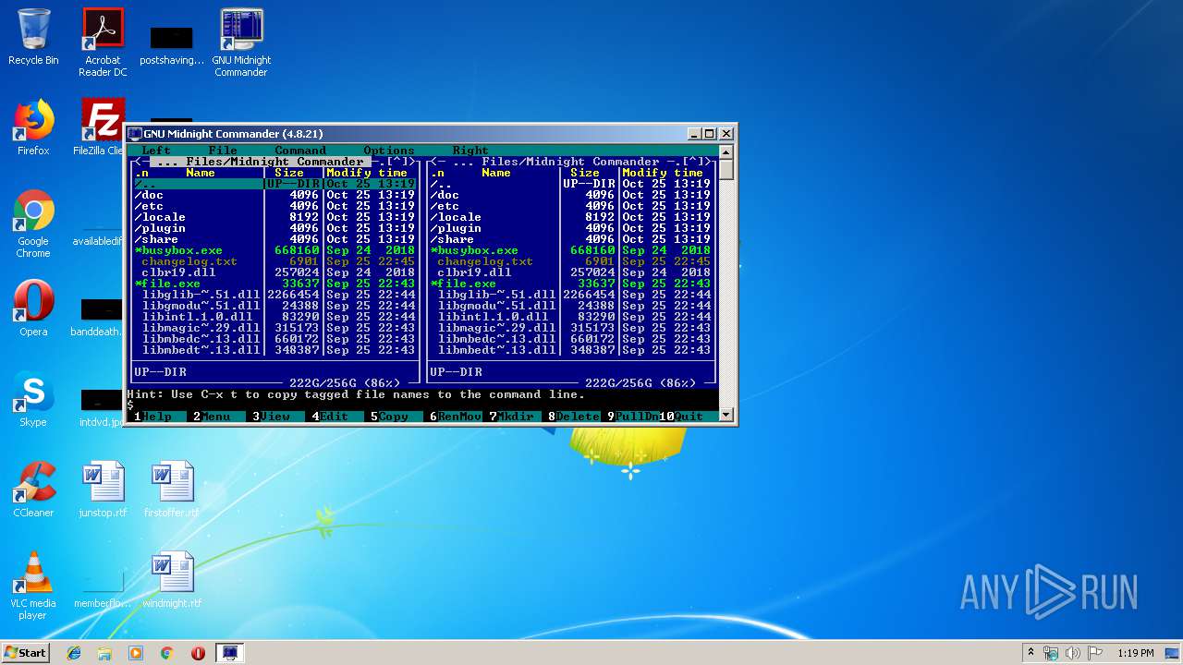Launch Acrobat Reader DC from desktop

(103, 42)
